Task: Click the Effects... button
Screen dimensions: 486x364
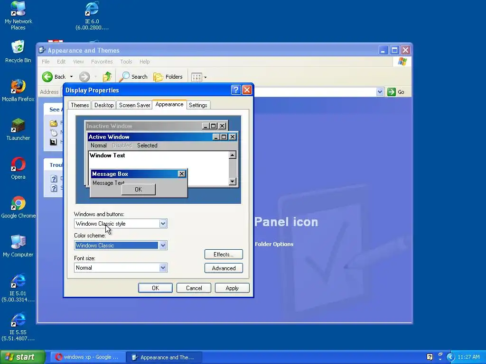Action: (x=224, y=255)
